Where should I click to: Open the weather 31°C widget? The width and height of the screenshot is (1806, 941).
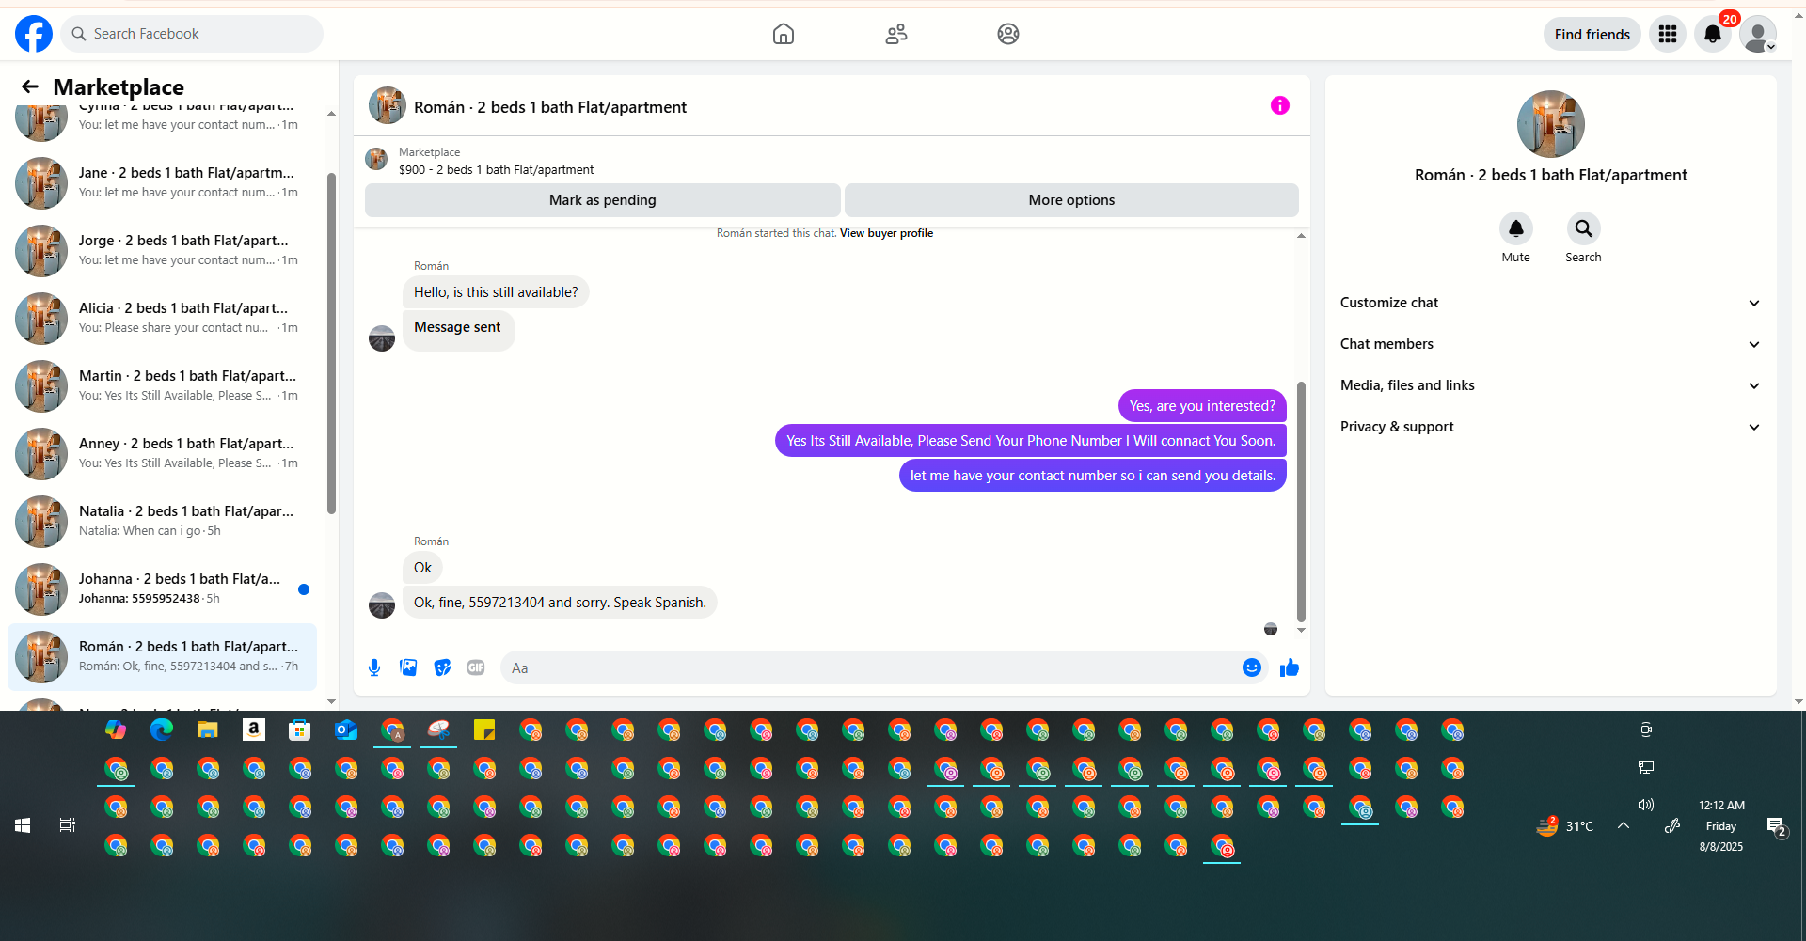[x=1564, y=826]
